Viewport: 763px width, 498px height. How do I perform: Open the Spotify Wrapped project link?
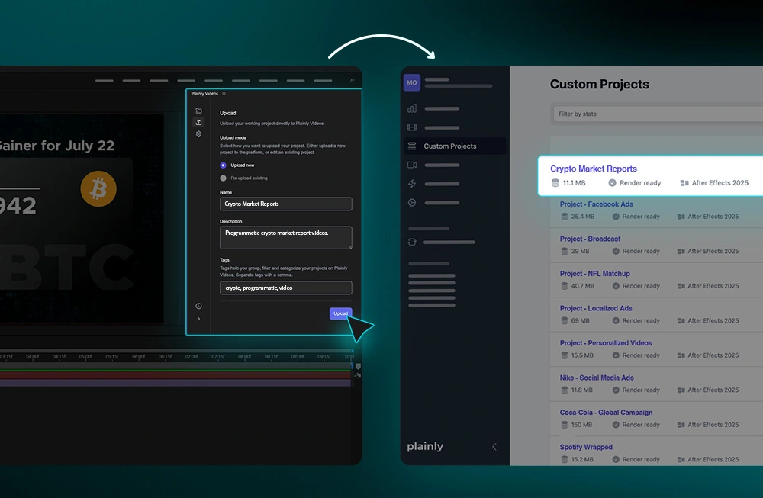pyautogui.click(x=586, y=447)
